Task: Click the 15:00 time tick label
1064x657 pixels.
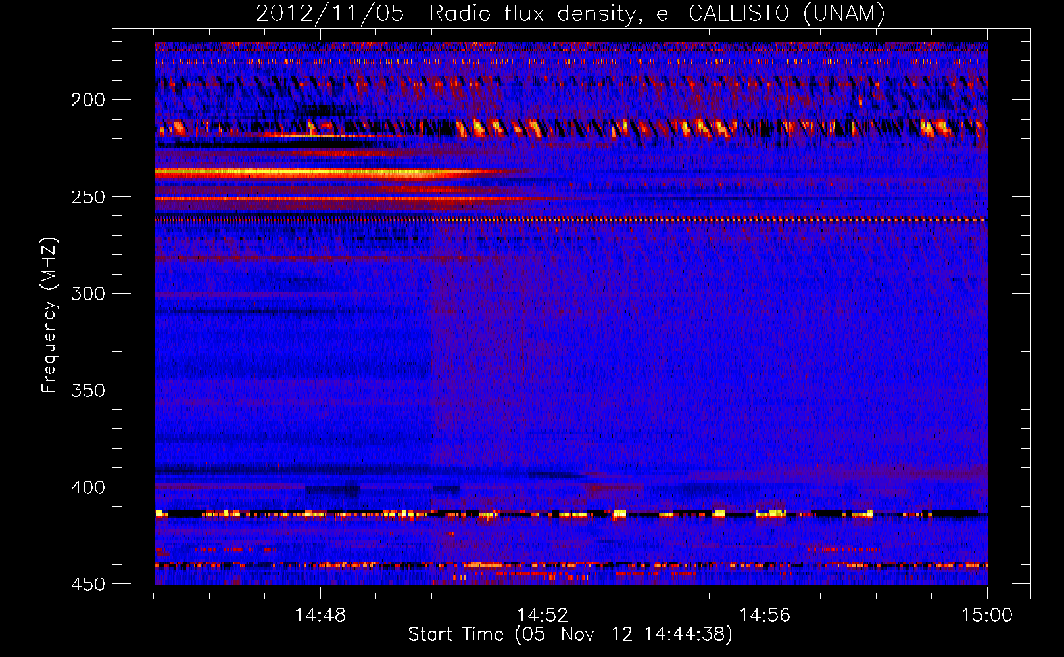Action: (x=987, y=616)
